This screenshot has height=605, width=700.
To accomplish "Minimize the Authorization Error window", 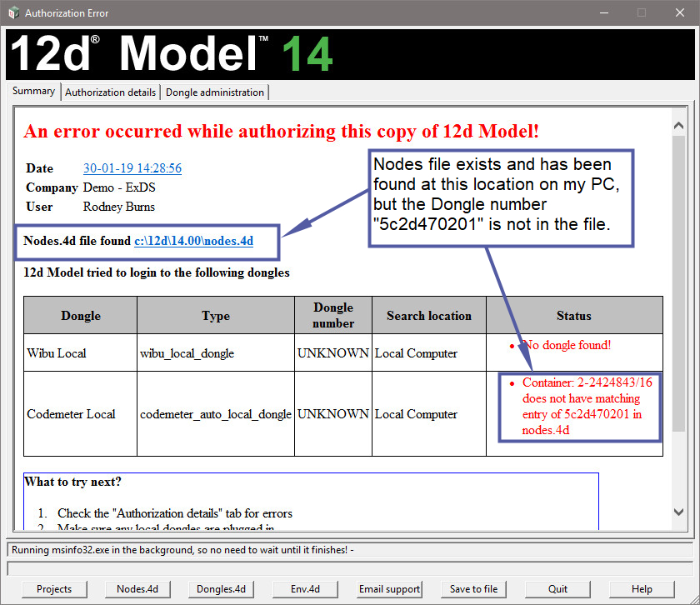I will (x=604, y=13).
